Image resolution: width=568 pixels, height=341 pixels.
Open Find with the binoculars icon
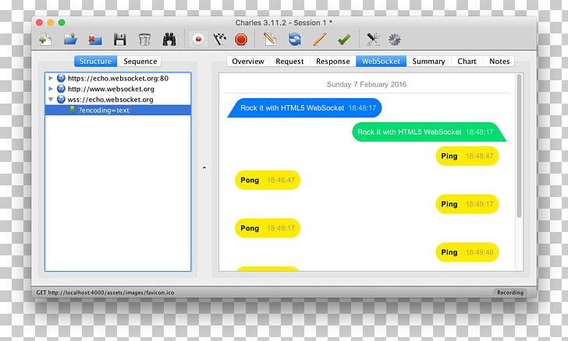coord(169,39)
